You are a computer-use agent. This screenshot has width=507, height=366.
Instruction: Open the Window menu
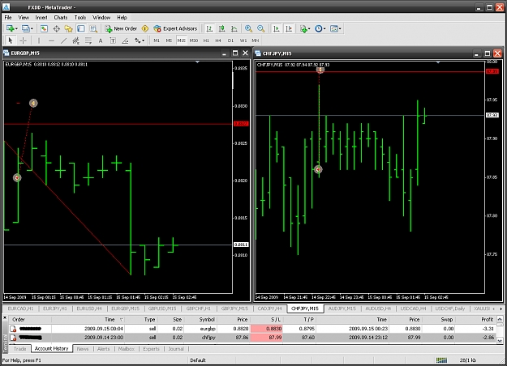click(x=101, y=18)
